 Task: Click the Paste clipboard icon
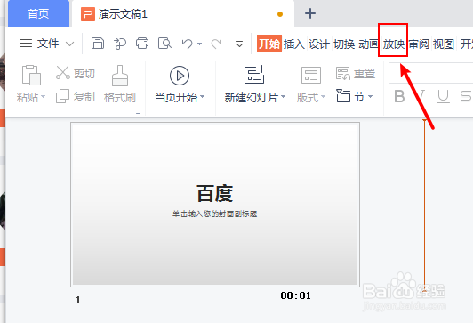pyautogui.click(x=31, y=75)
